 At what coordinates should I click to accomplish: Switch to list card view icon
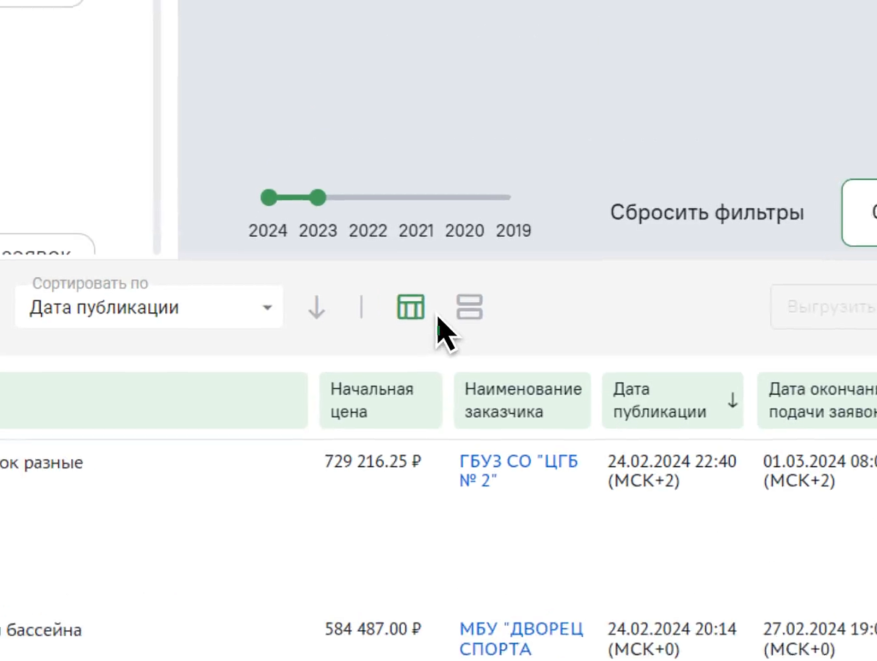(469, 307)
